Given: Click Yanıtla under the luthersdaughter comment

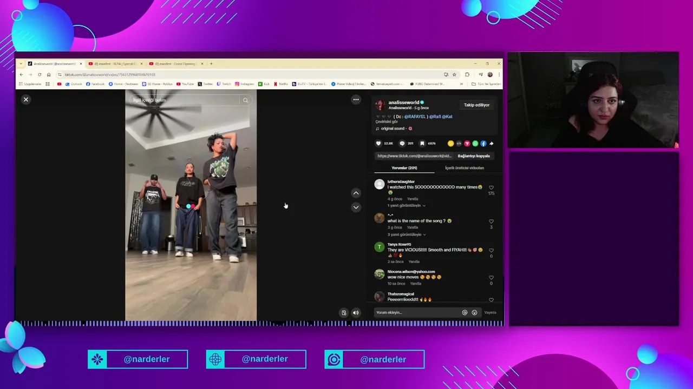Looking at the screenshot, I should [413, 199].
